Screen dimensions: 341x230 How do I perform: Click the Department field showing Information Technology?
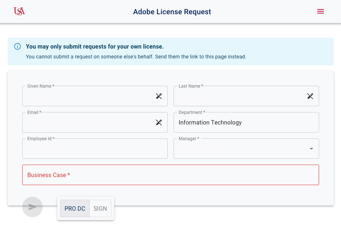246,123
